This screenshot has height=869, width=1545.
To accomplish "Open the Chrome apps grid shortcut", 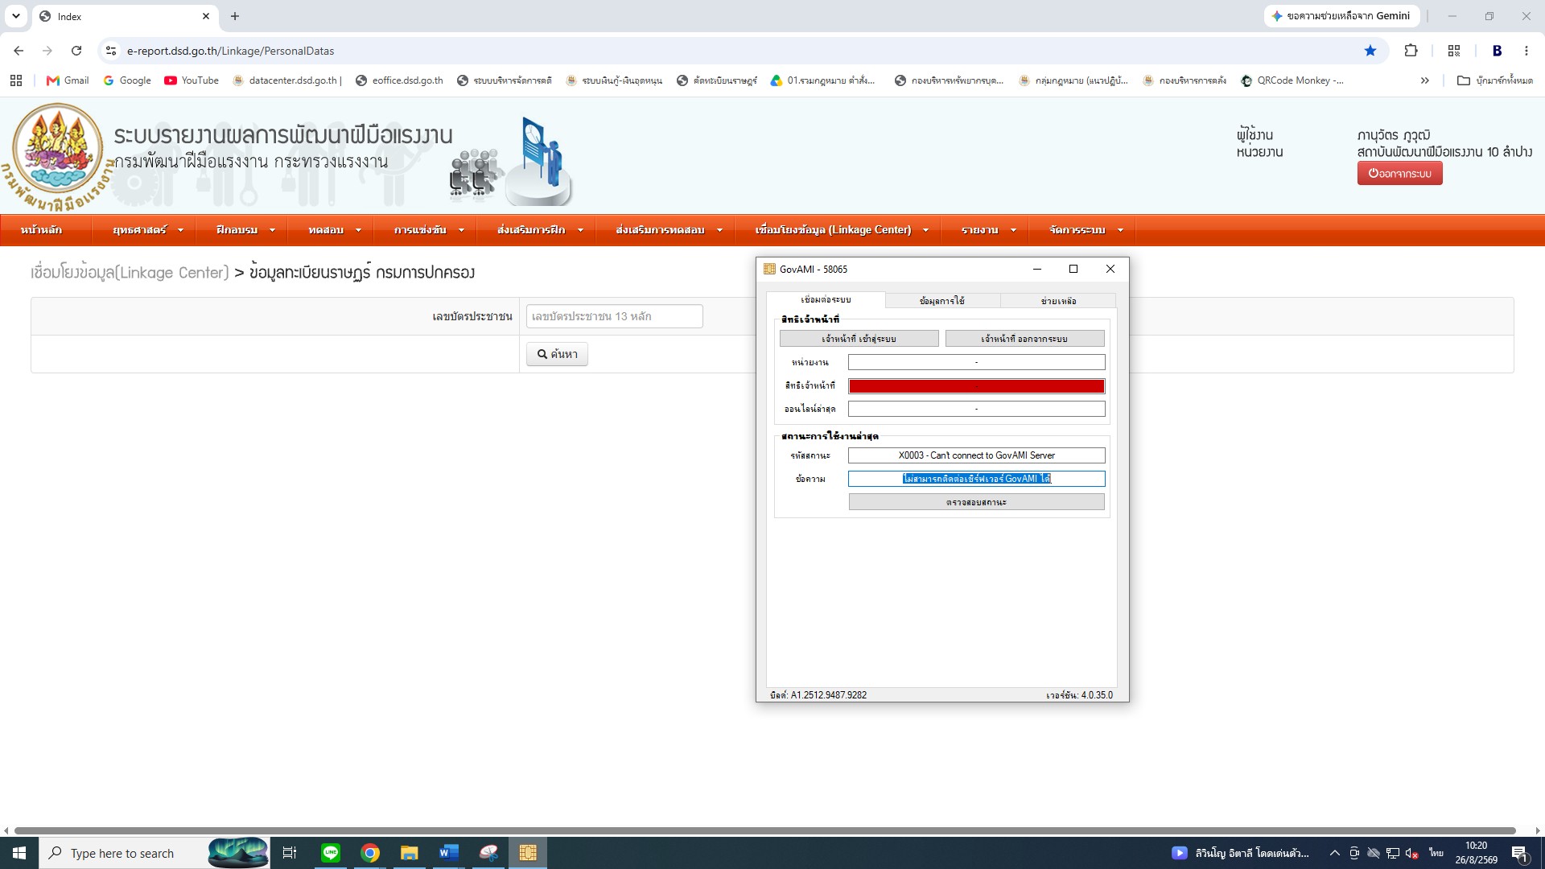I will pyautogui.click(x=16, y=80).
